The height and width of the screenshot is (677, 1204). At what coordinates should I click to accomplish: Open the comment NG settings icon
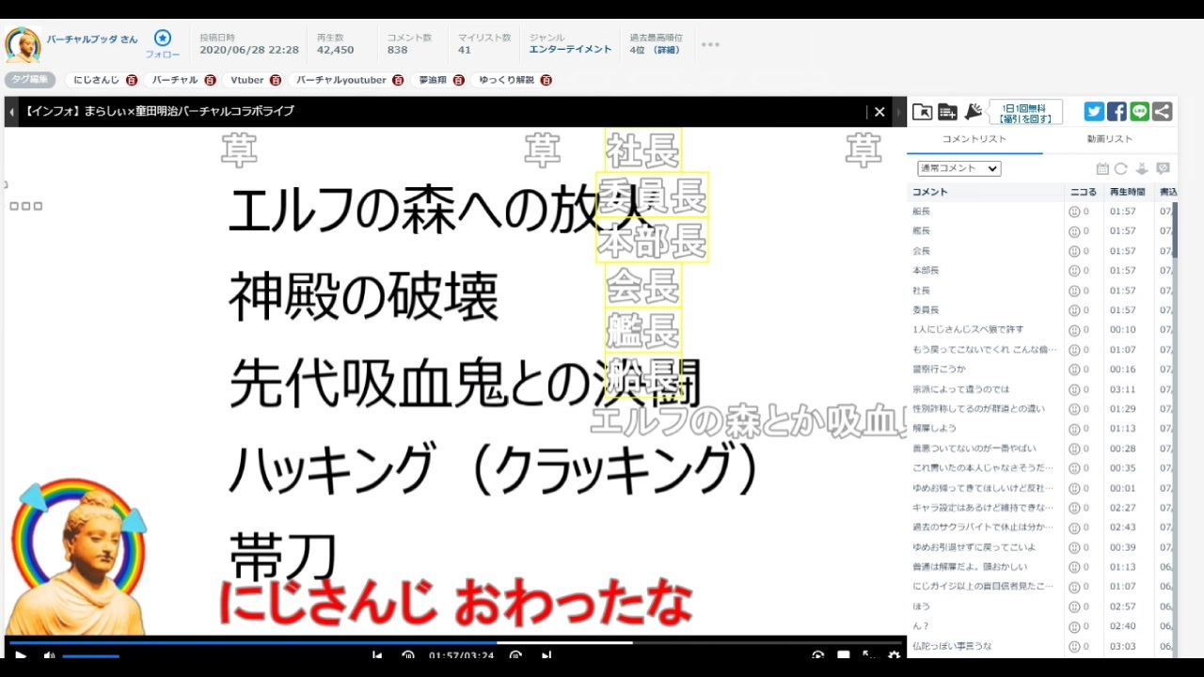[1163, 168]
